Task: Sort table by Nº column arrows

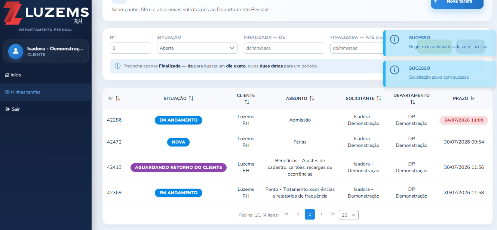Action: click(118, 98)
